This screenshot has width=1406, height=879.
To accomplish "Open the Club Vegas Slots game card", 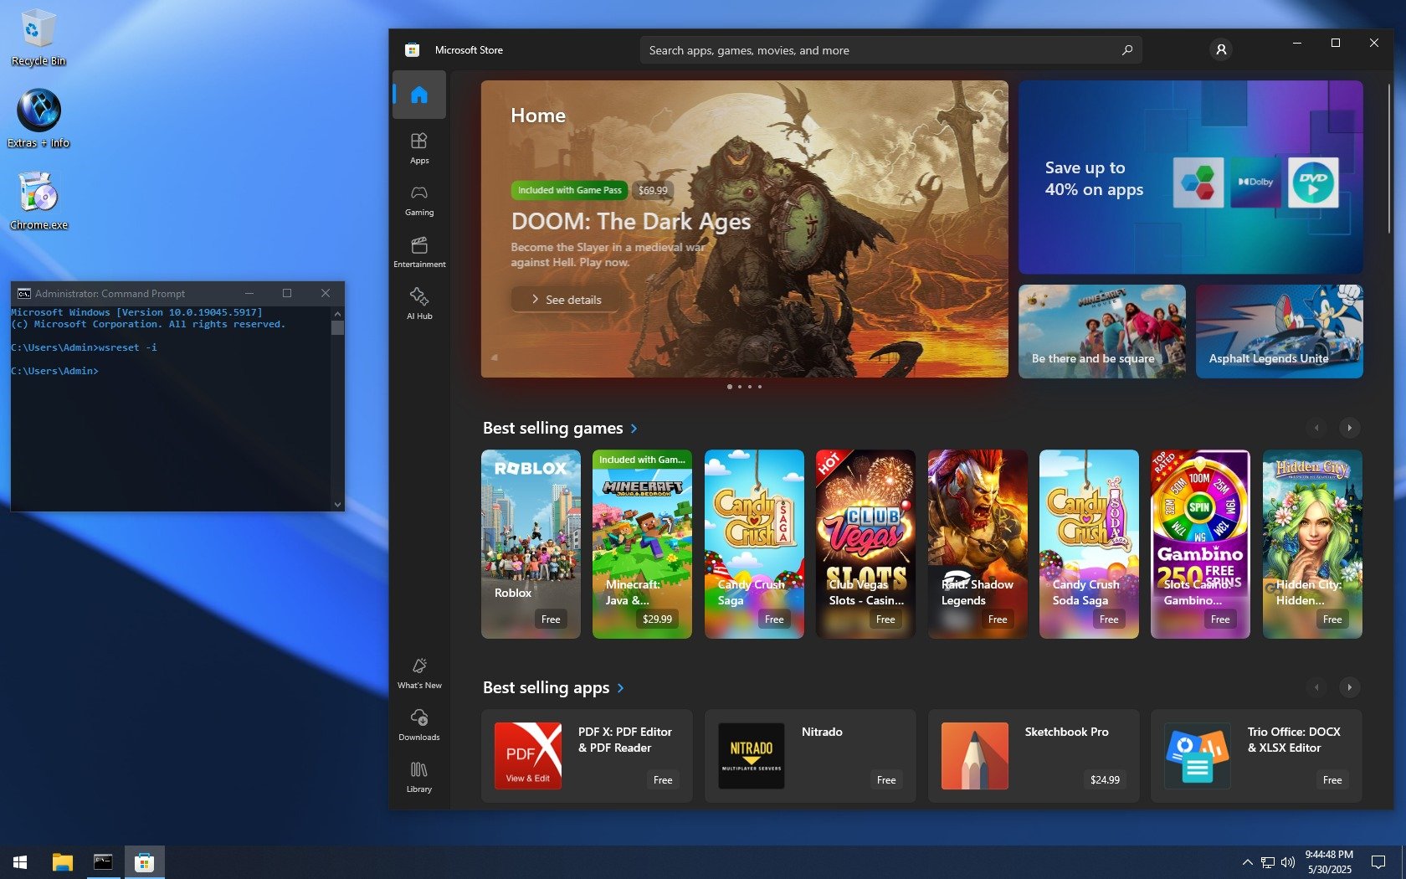I will point(865,544).
